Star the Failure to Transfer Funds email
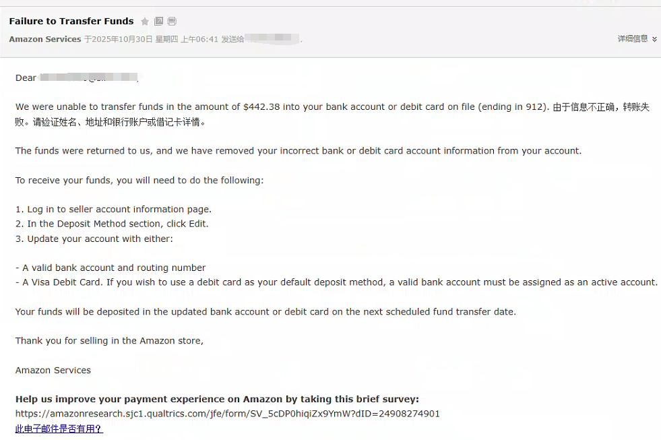 [145, 22]
